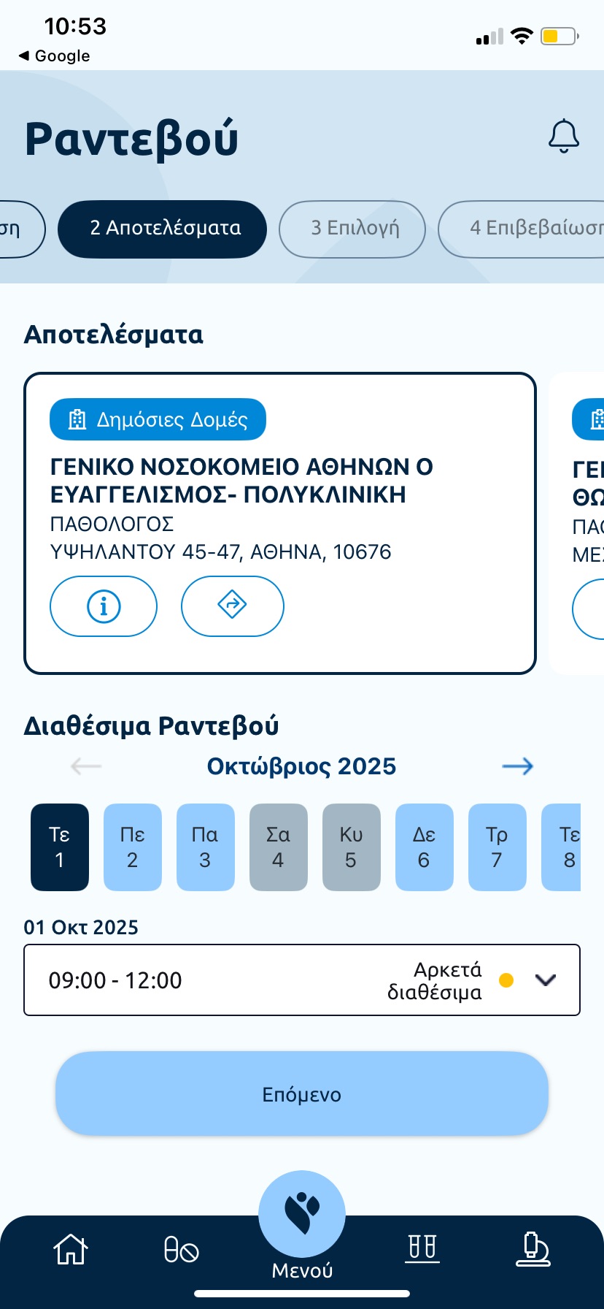Go back to Google app

coord(55,56)
